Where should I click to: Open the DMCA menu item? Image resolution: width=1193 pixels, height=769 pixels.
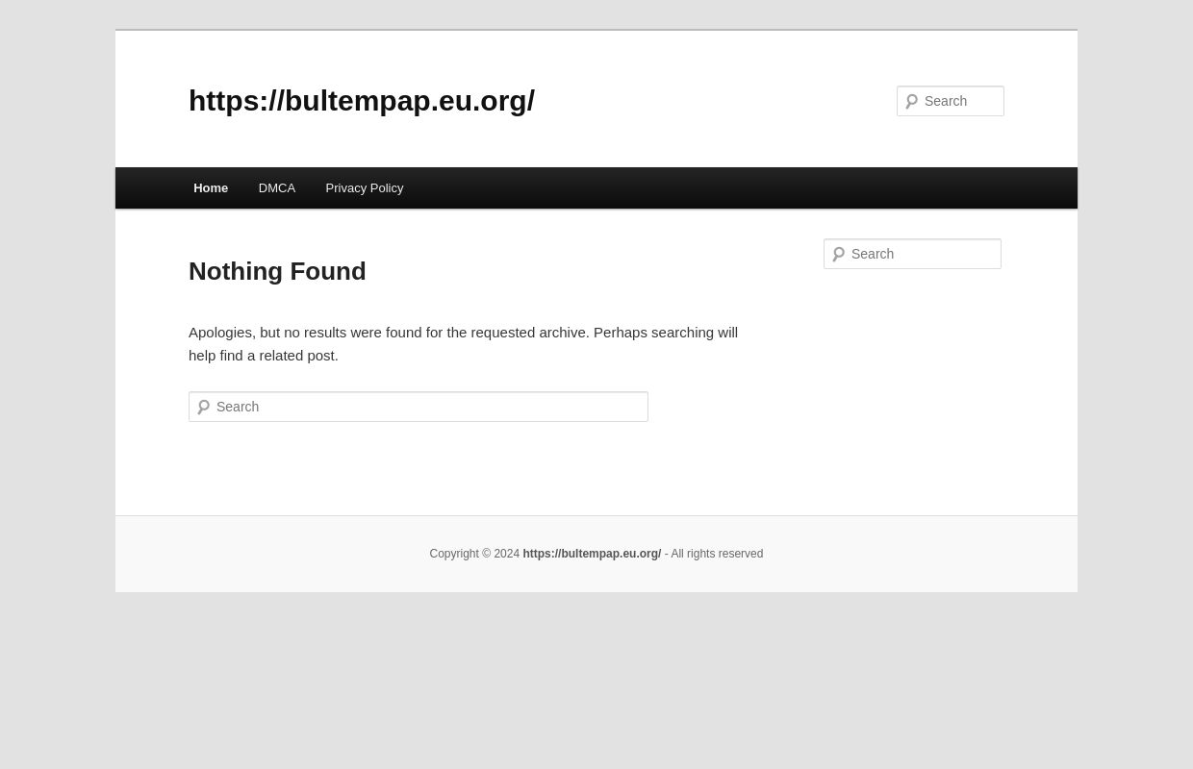pyautogui.click(x=277, y=188)
